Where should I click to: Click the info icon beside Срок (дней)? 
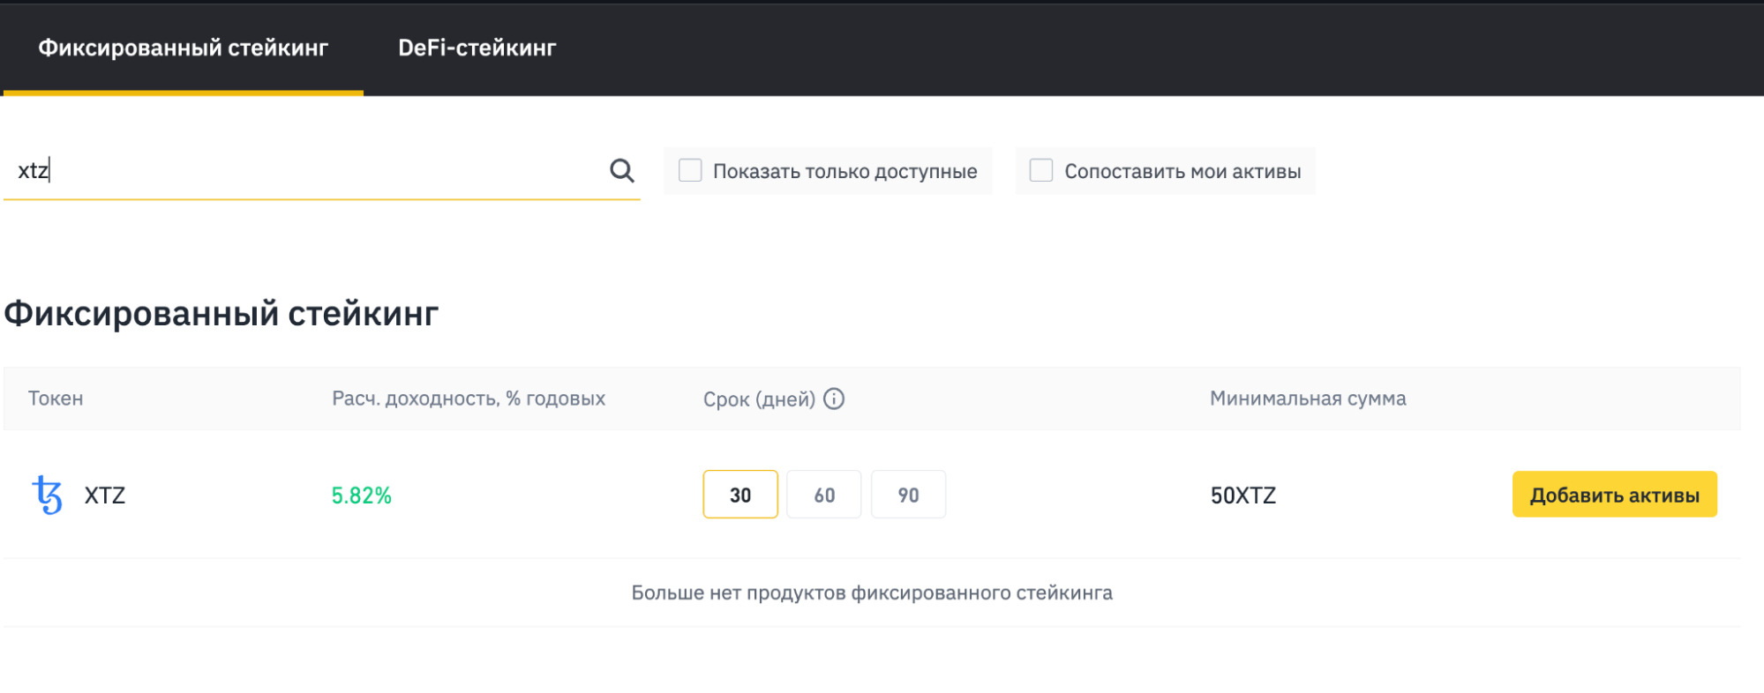point(834,399)
